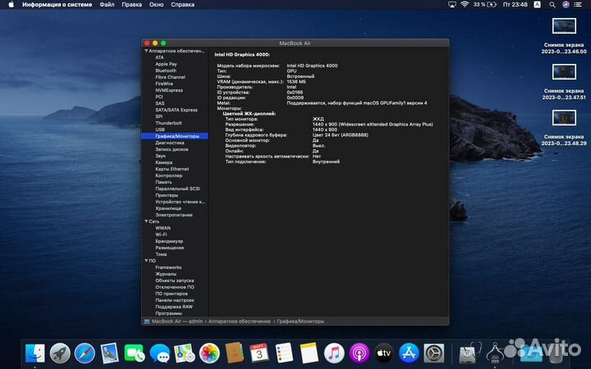Open Spotlight search magnifier
591x369 pixels.
[552, 5]
